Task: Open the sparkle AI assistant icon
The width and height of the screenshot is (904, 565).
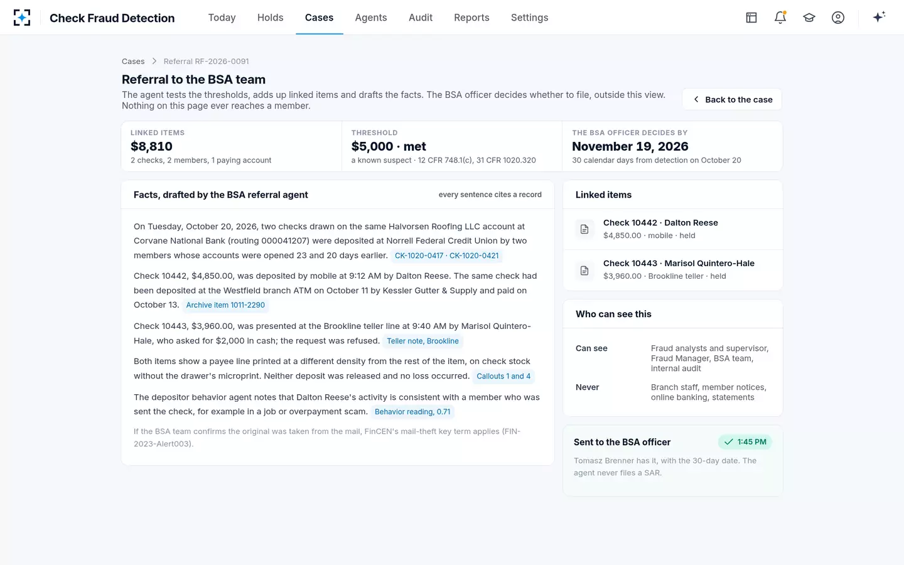Action: pos(879,17)
